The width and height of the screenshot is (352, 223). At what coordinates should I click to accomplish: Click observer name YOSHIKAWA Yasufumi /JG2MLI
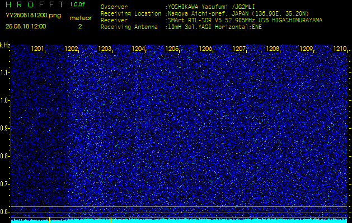[212, 7]
